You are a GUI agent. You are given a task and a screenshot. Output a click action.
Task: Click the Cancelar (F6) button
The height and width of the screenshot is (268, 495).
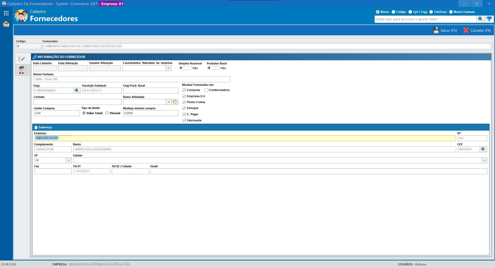(477, 30)
